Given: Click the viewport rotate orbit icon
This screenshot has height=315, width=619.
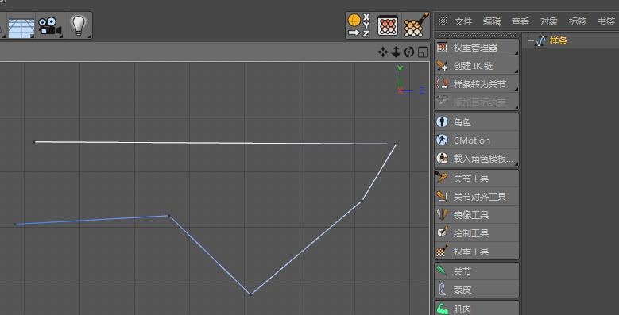Looking at the screenshot, I should tap(409, 52).
